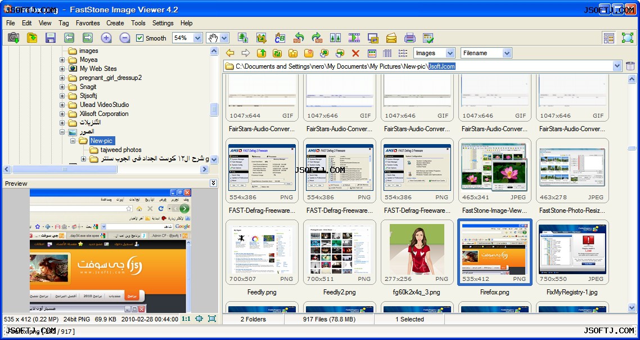Switch to Details view icon
Image resolution: width=640 pixels, height=340 pixels.
coord(387,53)
